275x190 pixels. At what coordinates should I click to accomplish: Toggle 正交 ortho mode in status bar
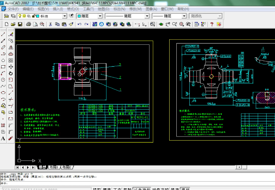tap(117, 189)
